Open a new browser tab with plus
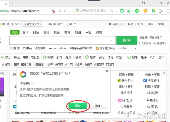 pyautogui.click(x=13, y=4)
